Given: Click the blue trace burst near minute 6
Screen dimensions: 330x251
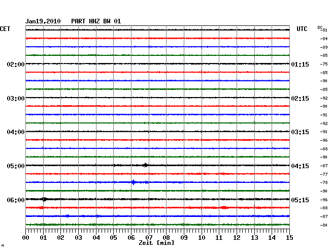Looking at the screenshot, I should click(134, 182).
